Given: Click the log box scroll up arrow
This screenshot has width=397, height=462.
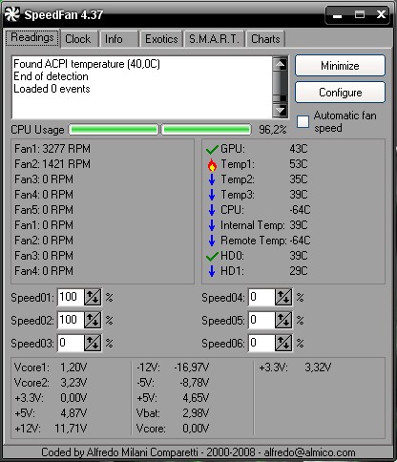Looking at the screenshot, I should 281,65.
